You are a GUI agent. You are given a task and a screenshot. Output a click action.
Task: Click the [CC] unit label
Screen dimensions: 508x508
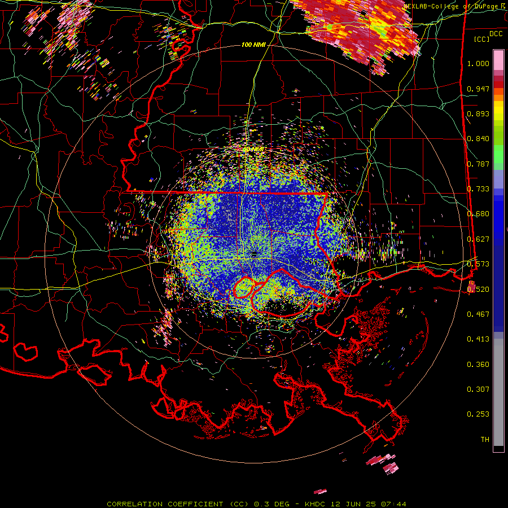click(x=481, y=39)
